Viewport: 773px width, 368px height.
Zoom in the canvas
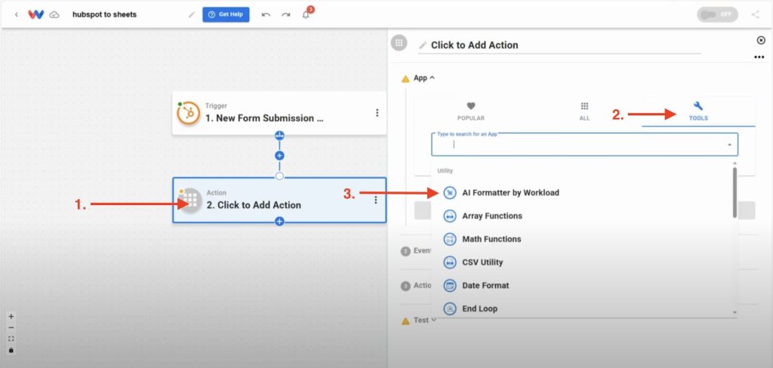[x=11, y=317]
